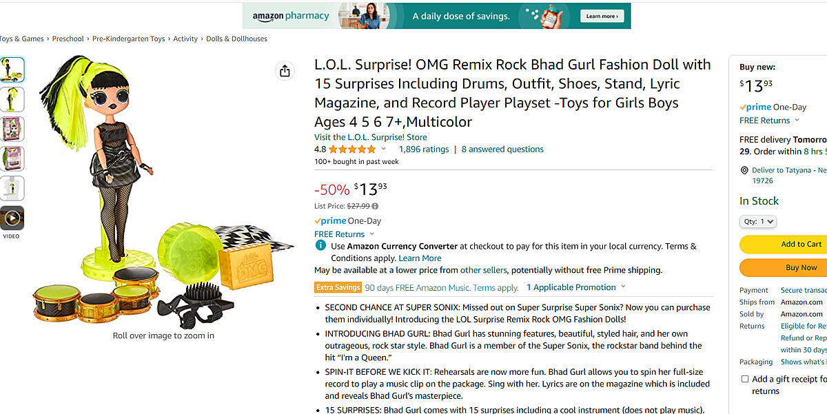Check the Add a gift receipt checkbox
827x414 pixels.
pos(745,379)
